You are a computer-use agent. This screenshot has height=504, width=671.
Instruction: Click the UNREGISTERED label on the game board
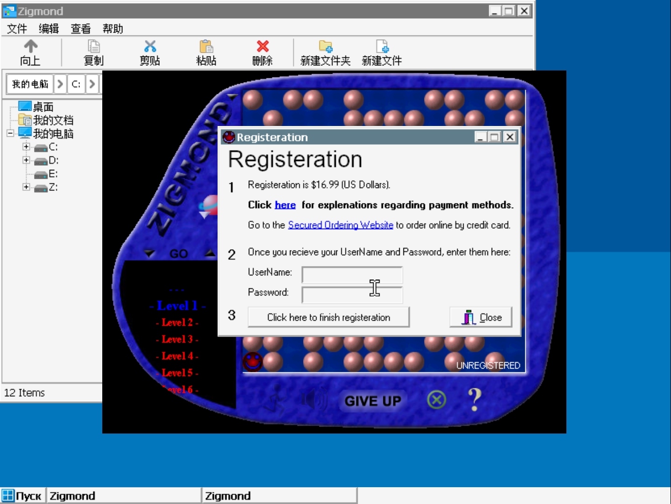click(488, 365)
